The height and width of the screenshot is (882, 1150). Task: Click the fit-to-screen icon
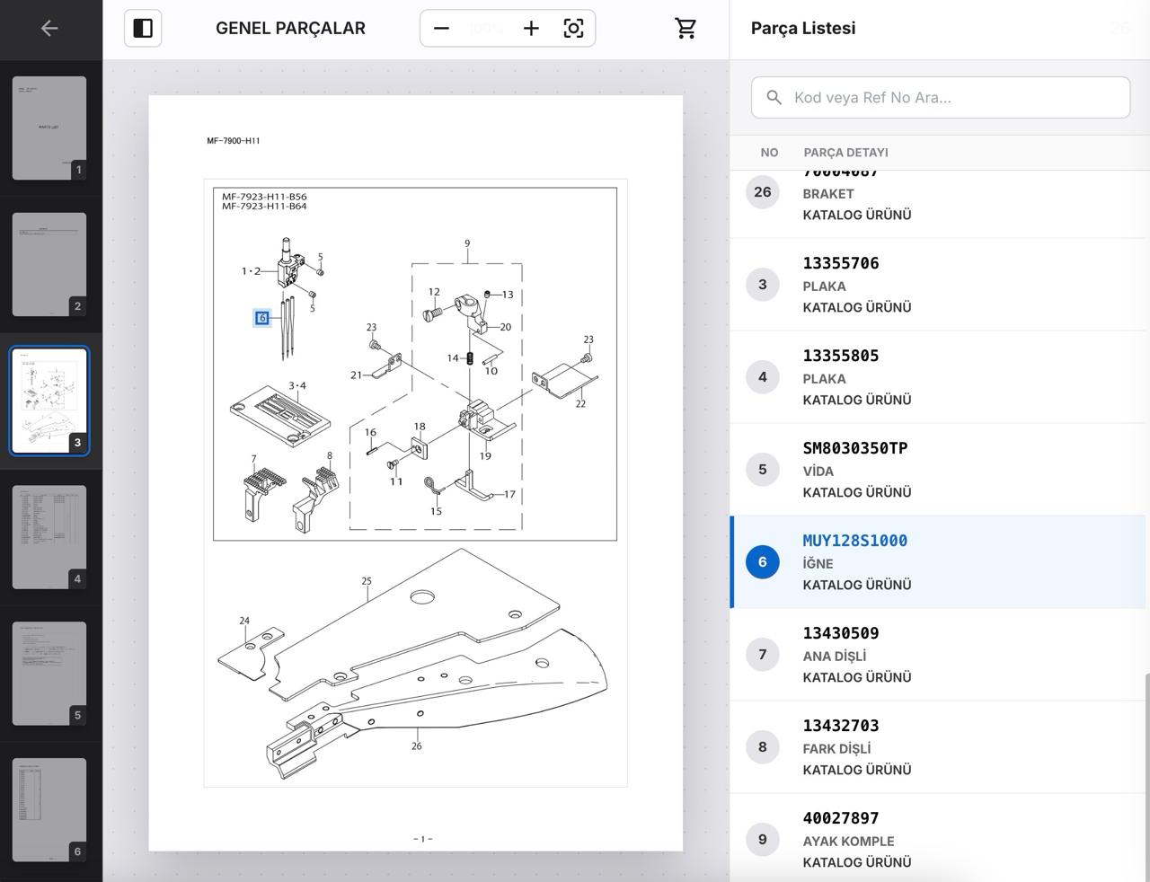pyautogui.click(x=573, y=29)
